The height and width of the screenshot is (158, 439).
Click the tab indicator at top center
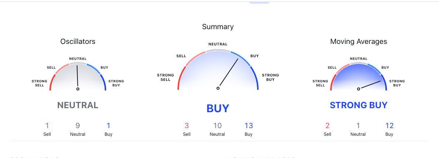point(259,3)
